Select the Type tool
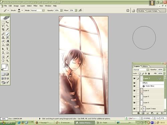The width and height of the screenshot is (167, 125). pyautogui.click(x=7, y=49)
